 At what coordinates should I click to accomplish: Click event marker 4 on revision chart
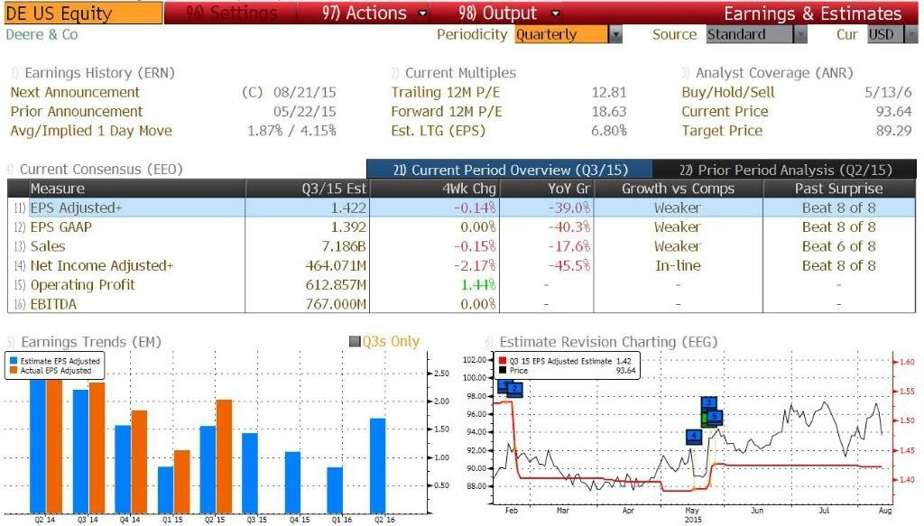[694, 437]
